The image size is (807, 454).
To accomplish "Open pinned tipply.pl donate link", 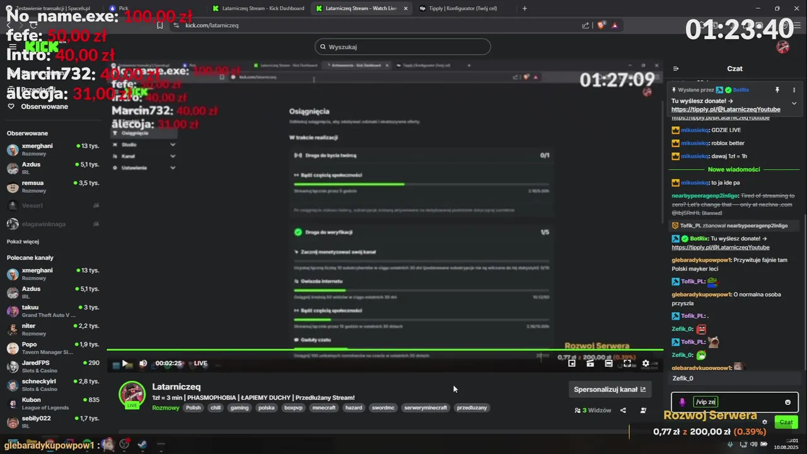I will point(726,109).
